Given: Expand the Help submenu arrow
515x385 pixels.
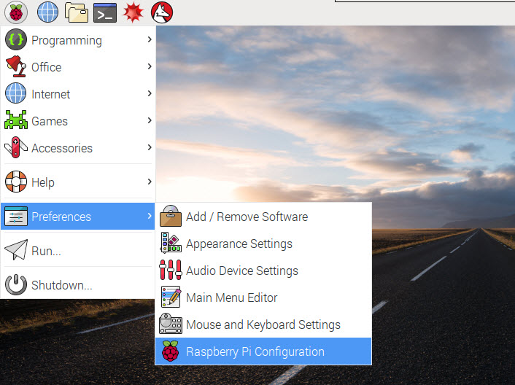Looking at the screenshot, I should point(150,182).
